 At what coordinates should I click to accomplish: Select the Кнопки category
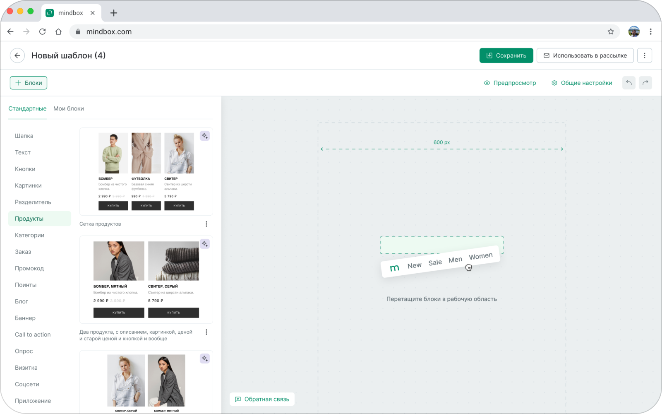click(x=40, y=169)
